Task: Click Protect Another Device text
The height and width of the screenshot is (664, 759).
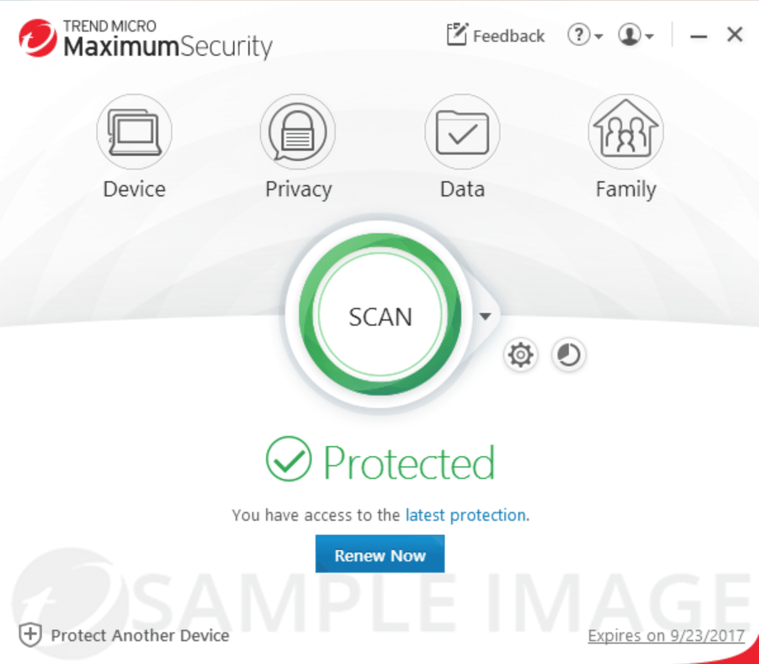Action: coord(140,635)
